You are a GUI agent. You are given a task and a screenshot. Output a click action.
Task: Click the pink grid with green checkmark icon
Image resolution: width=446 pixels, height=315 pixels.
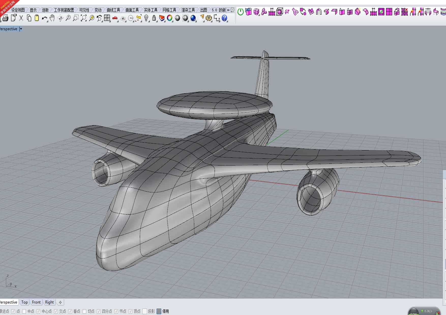point(381,12)
